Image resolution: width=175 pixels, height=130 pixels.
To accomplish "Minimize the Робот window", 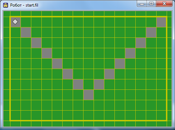I will point(142,4).
